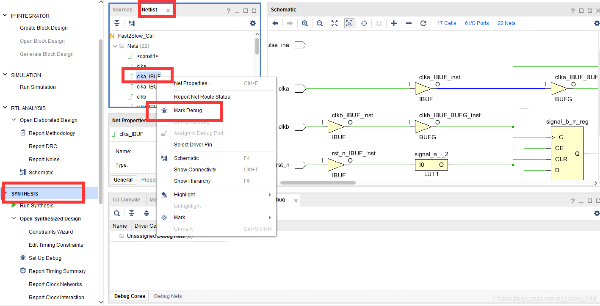600x306 pixels.
Task: Toggle auto-fit selection in Schematic toolbar
Action: [364, 23]
